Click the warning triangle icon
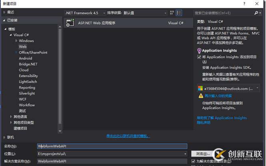Viewport: 266px width, 166px height. click(201, 96)
